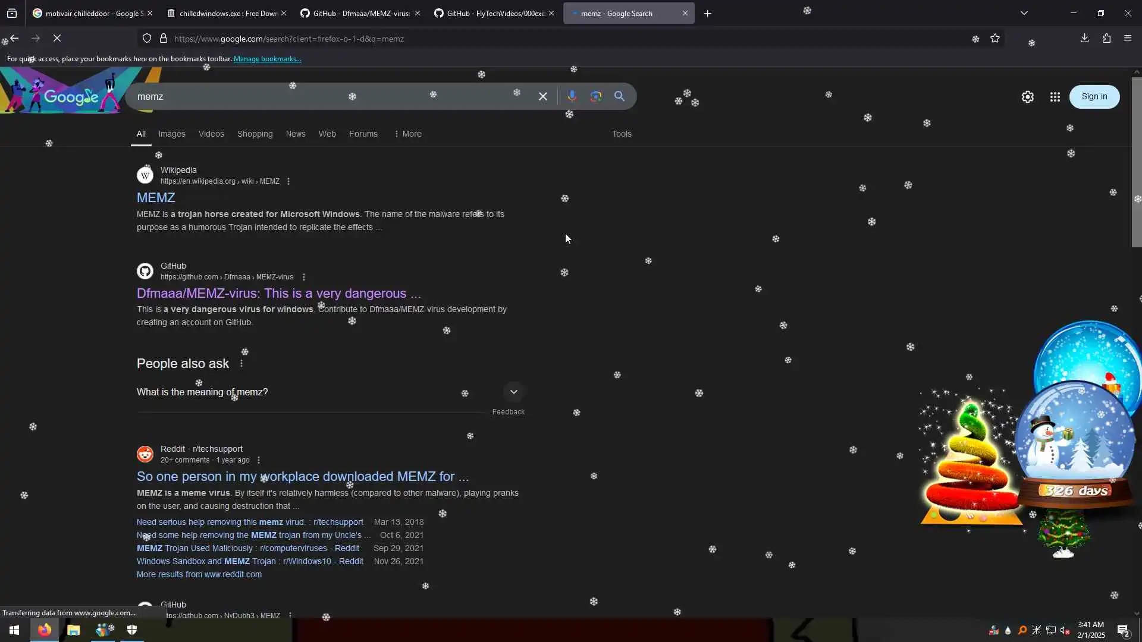This screenshot has width=1142, height=642.
Task: Open Firefox downloads panel
Action: click(x=1084, y=39)
